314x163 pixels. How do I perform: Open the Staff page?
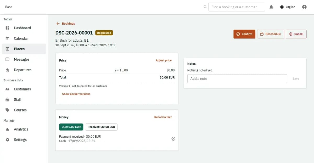point(24,100)
